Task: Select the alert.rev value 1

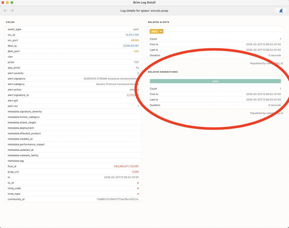Action: [x=138, y=106]
